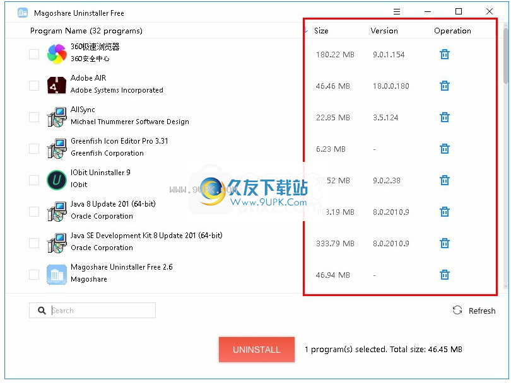This screenshot has width=511, height=383.
Task: Click the Operation column header
Action: point(452,31)
